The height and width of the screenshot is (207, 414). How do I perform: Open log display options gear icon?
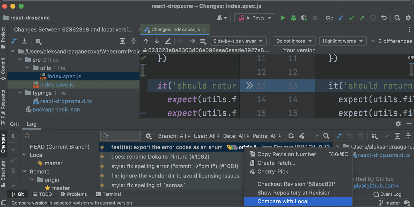point(148,136)
